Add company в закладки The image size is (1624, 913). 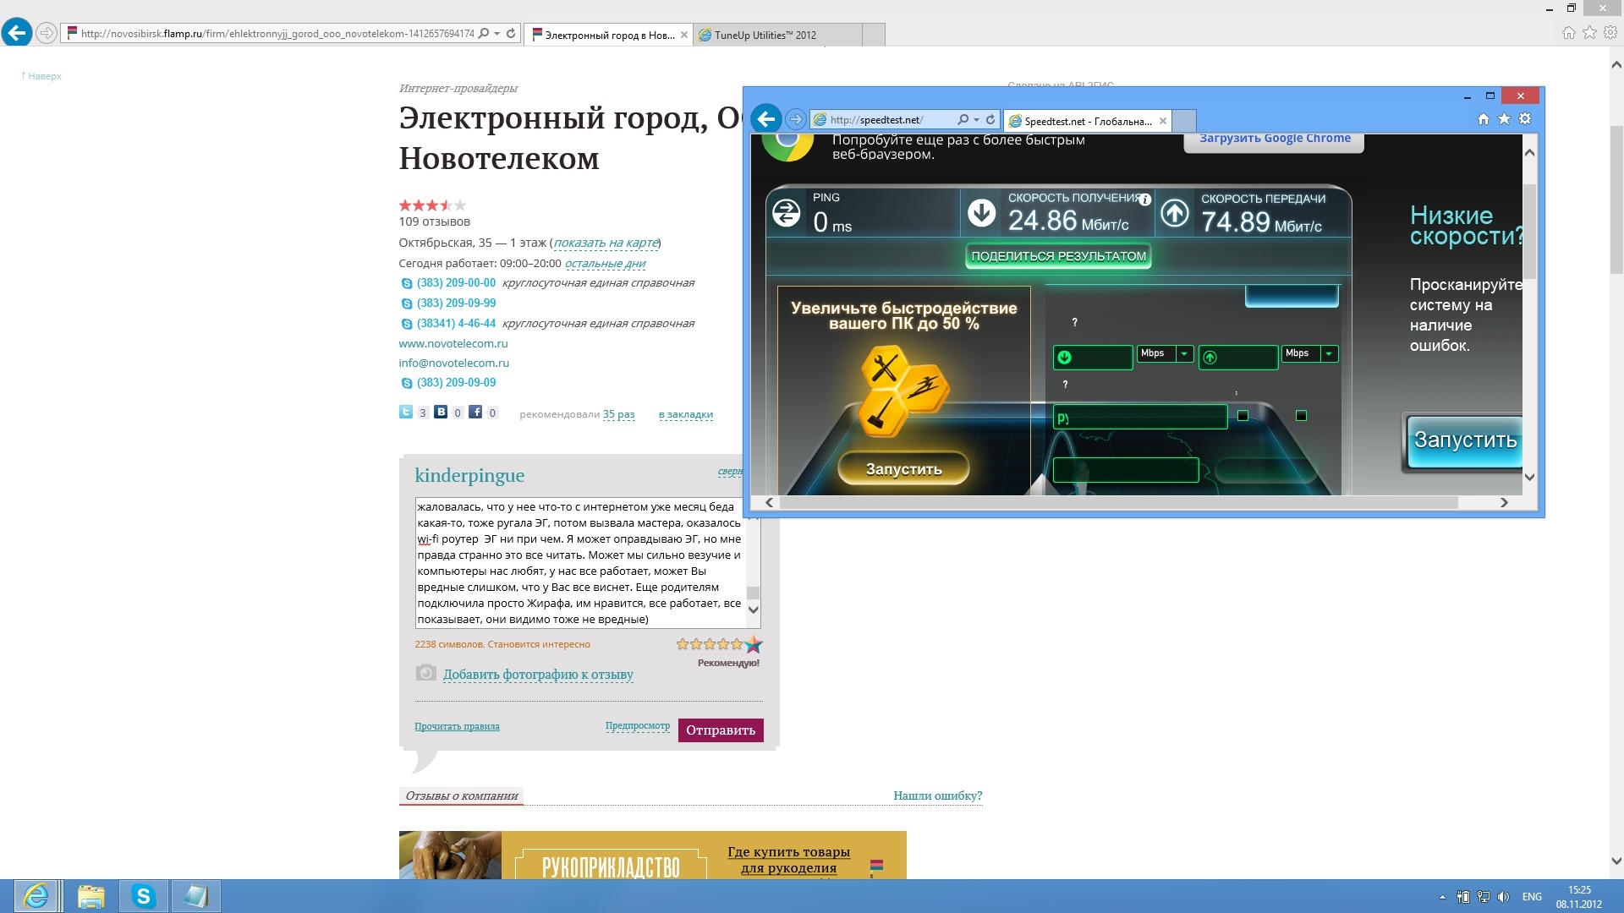pos(686,414)
